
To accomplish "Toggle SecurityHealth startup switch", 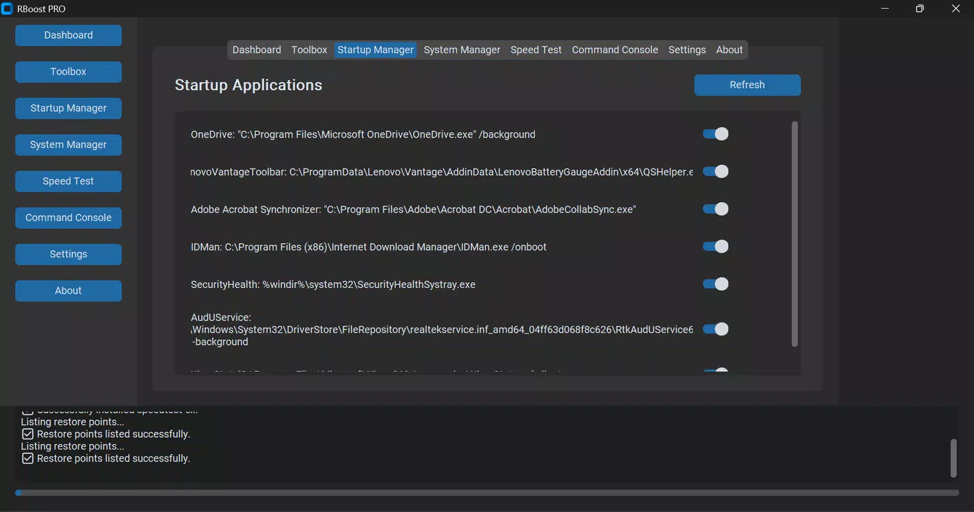I will pos(716,284).
